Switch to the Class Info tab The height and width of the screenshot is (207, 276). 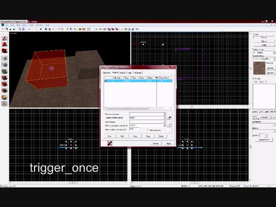click(x=106, y=73)
